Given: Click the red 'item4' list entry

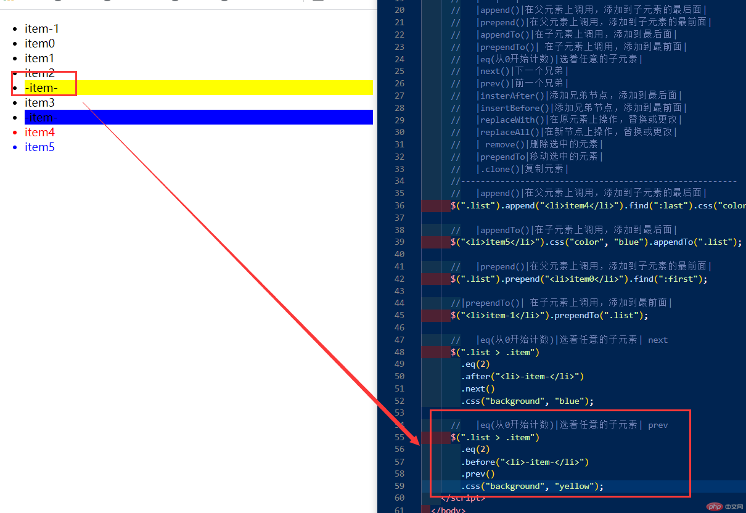Looking at the screenshot, I should pyautogui.click(x=39, y=132).
